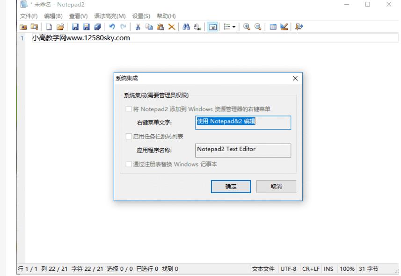Click the orange X delete icon

tap(172, 27)
